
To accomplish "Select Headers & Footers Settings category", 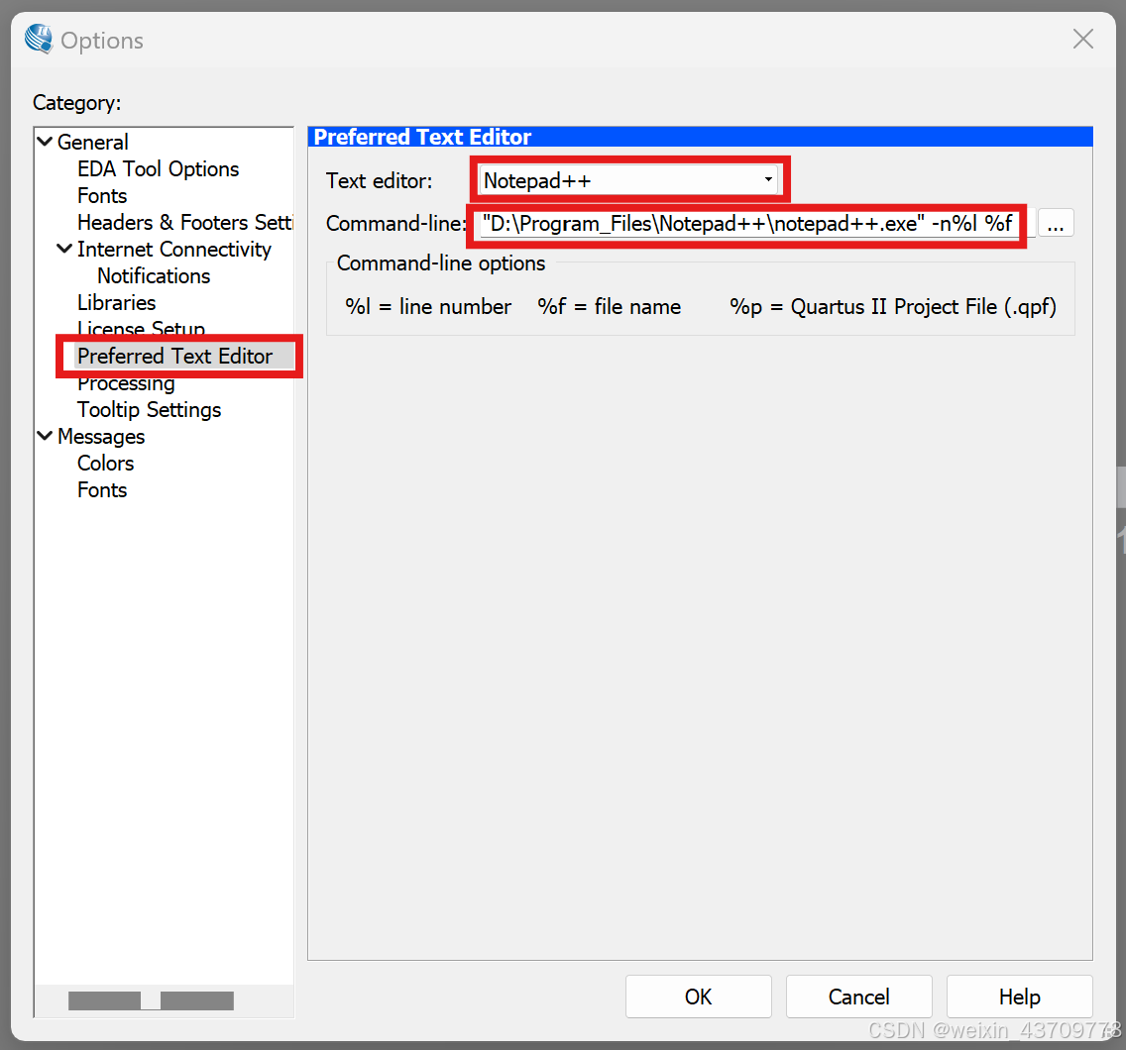I will point(185,223).
